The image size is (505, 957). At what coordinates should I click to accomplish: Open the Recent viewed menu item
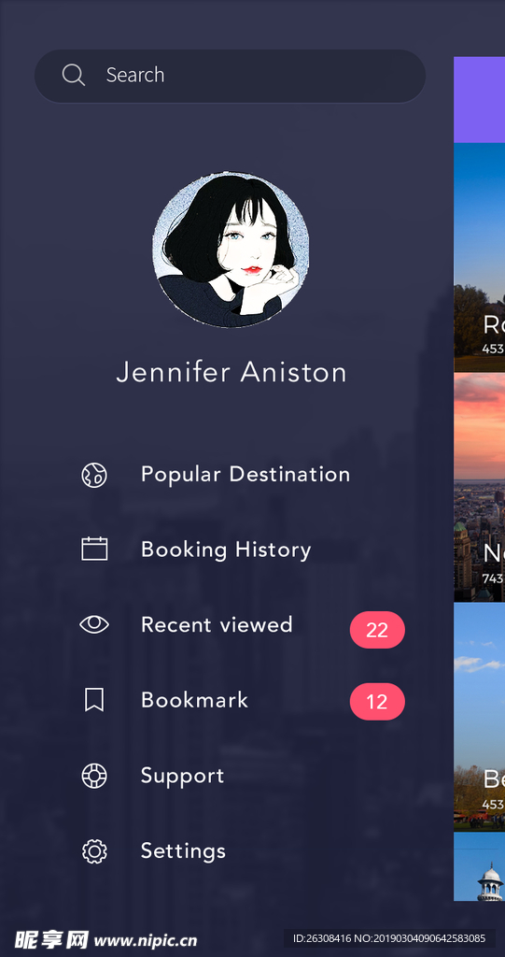pos(217,624)
